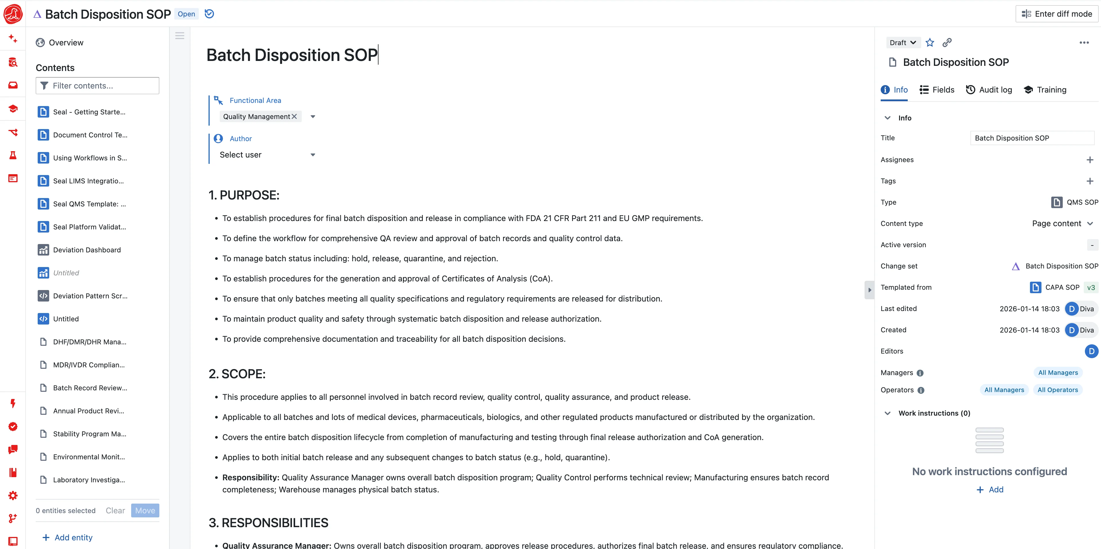Star the Batch Disposition SOP document
Screen dimensions: 1101x549
[x=930, y=43]
